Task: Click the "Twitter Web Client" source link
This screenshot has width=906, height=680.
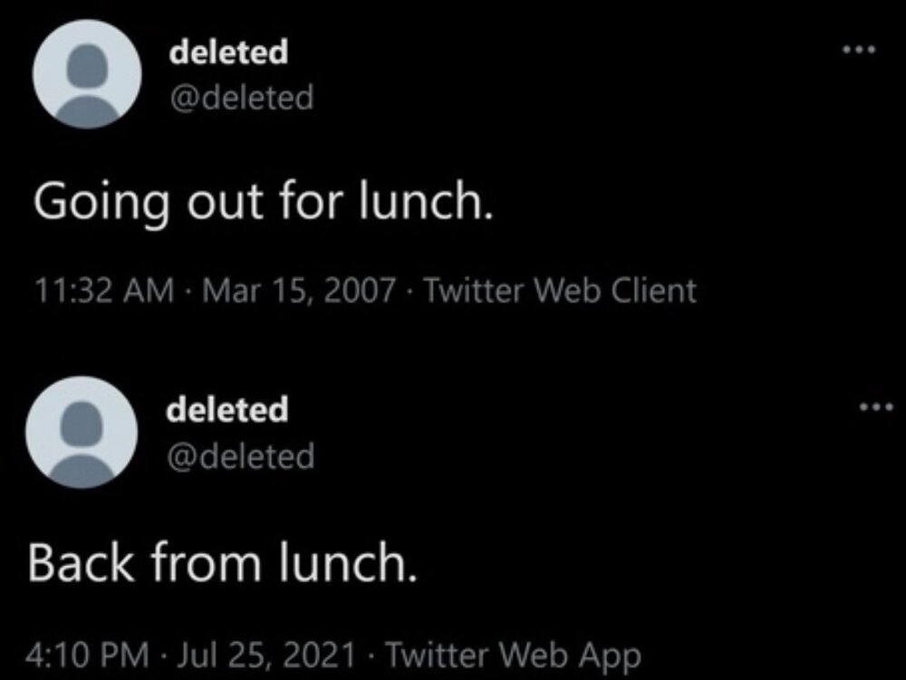Action: [x=559, y=289]
